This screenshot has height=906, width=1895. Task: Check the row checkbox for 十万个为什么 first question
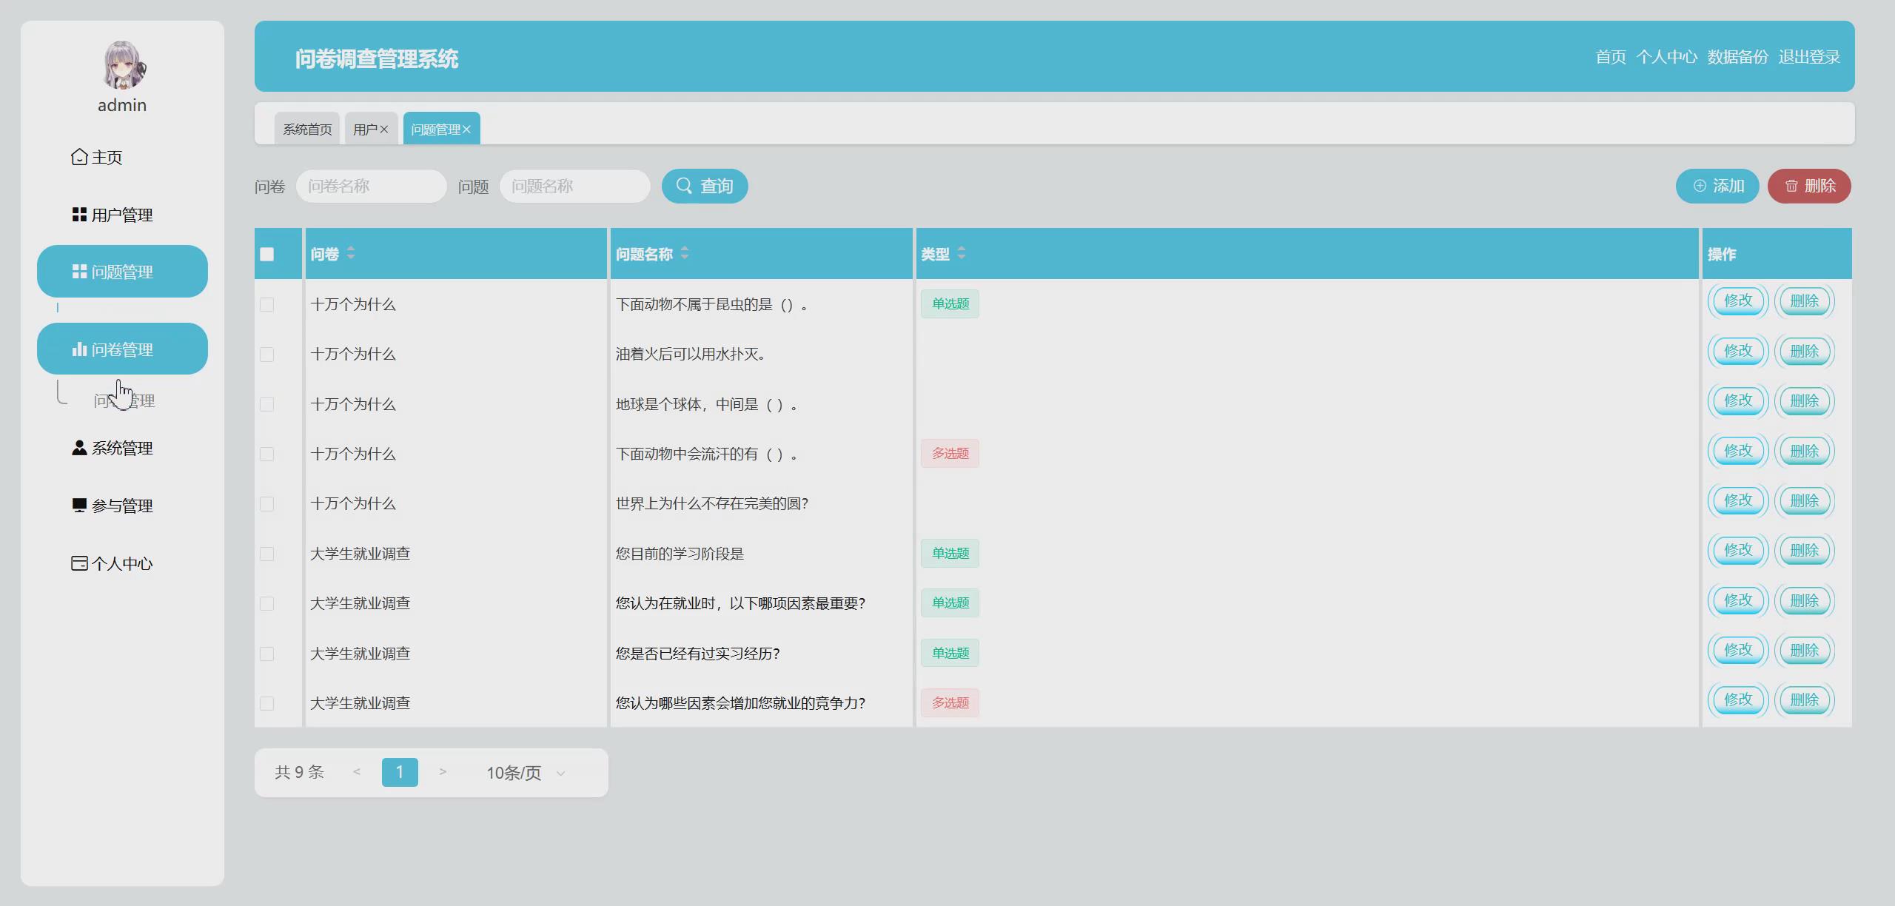267,303
